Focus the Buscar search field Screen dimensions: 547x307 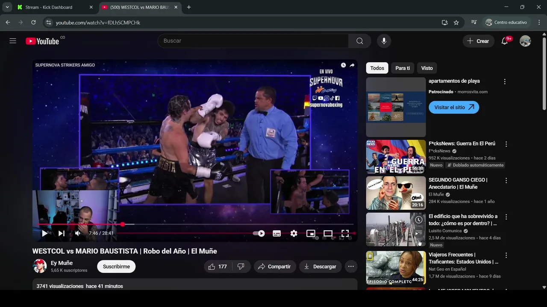[253, 41]
